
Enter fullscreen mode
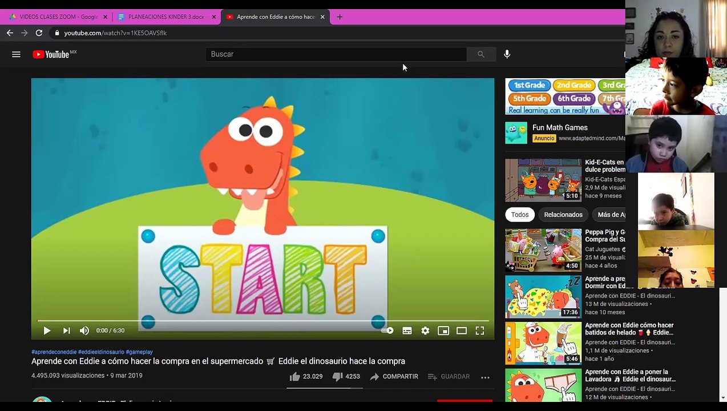click(480, 331)
